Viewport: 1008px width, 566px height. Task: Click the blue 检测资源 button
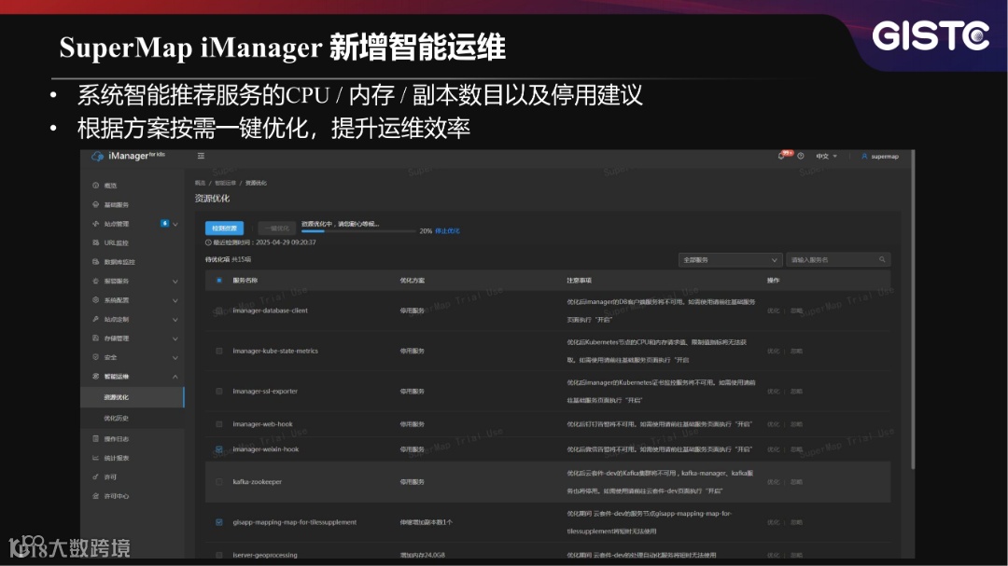[x=224, y=228]
